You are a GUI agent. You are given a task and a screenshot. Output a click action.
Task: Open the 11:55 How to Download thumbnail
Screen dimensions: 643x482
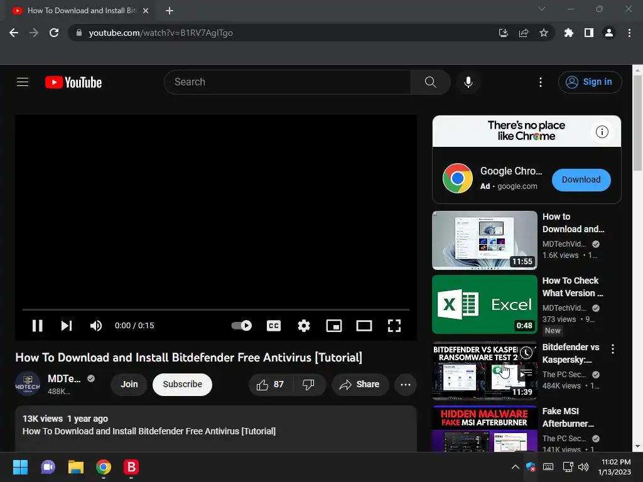485,240
